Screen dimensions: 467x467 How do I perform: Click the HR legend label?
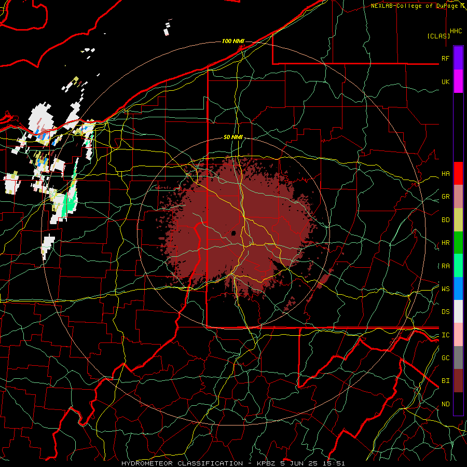[x=445, y=243]
